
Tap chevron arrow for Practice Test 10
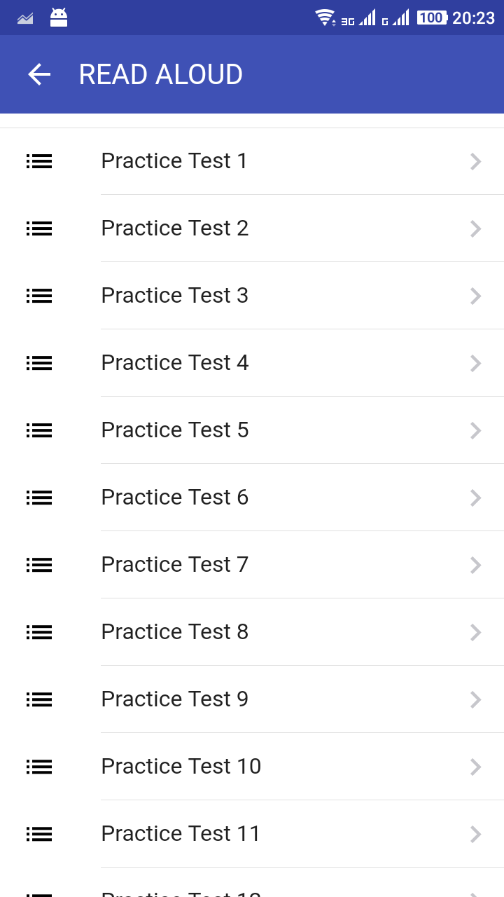(x=475, y=767)
